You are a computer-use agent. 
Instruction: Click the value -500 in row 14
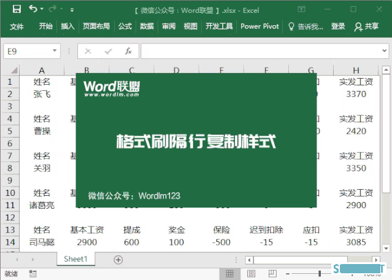[221, 242]
